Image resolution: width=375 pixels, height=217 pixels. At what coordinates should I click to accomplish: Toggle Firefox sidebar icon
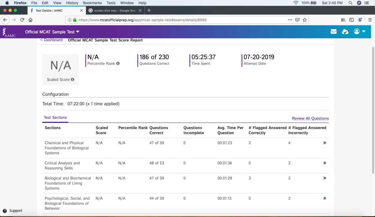(352, 20)
